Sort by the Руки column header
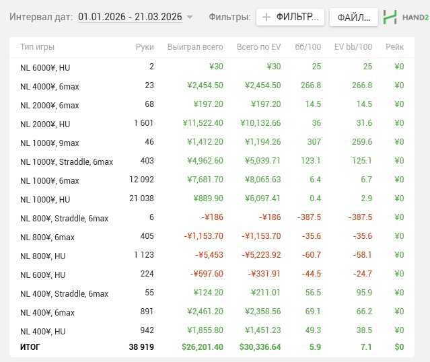Screen dimensions: 430x362 [145, 47]
